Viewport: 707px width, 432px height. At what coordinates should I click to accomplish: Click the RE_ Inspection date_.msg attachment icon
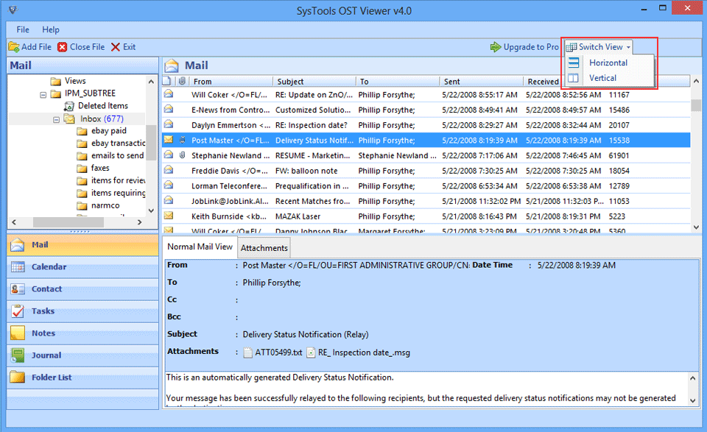point(311,353)
